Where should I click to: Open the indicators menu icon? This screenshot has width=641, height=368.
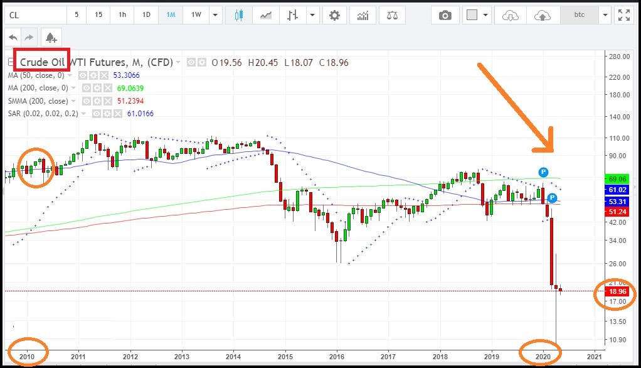click(x=363, y=15)
